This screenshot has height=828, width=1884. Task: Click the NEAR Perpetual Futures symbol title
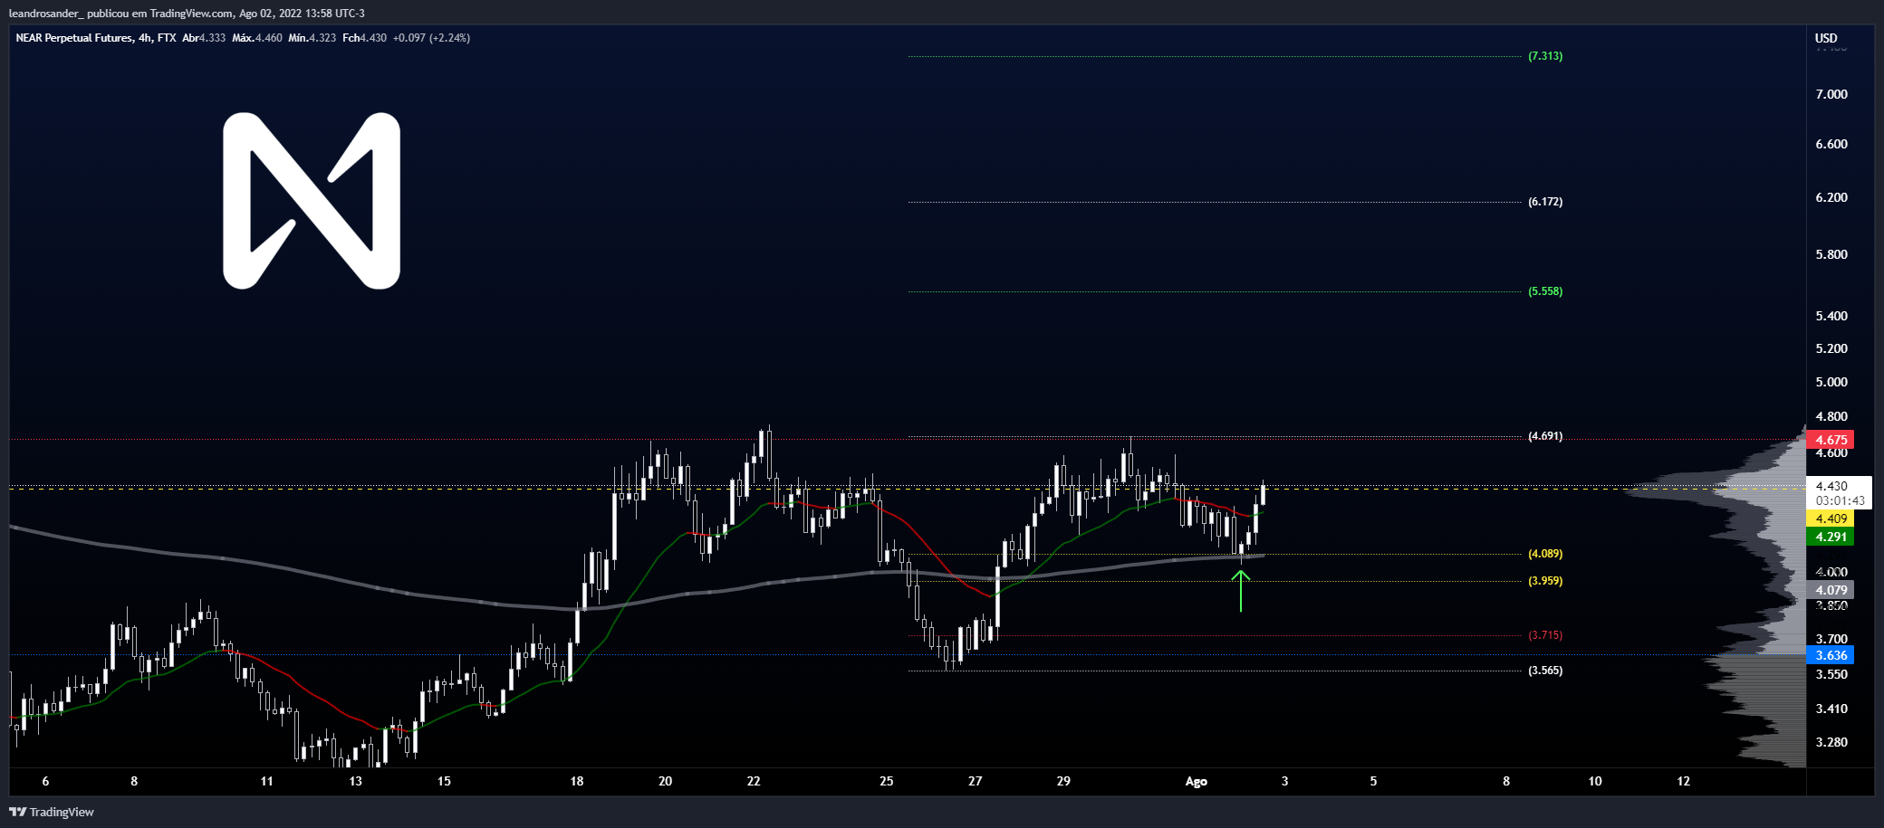click(73, 38)
